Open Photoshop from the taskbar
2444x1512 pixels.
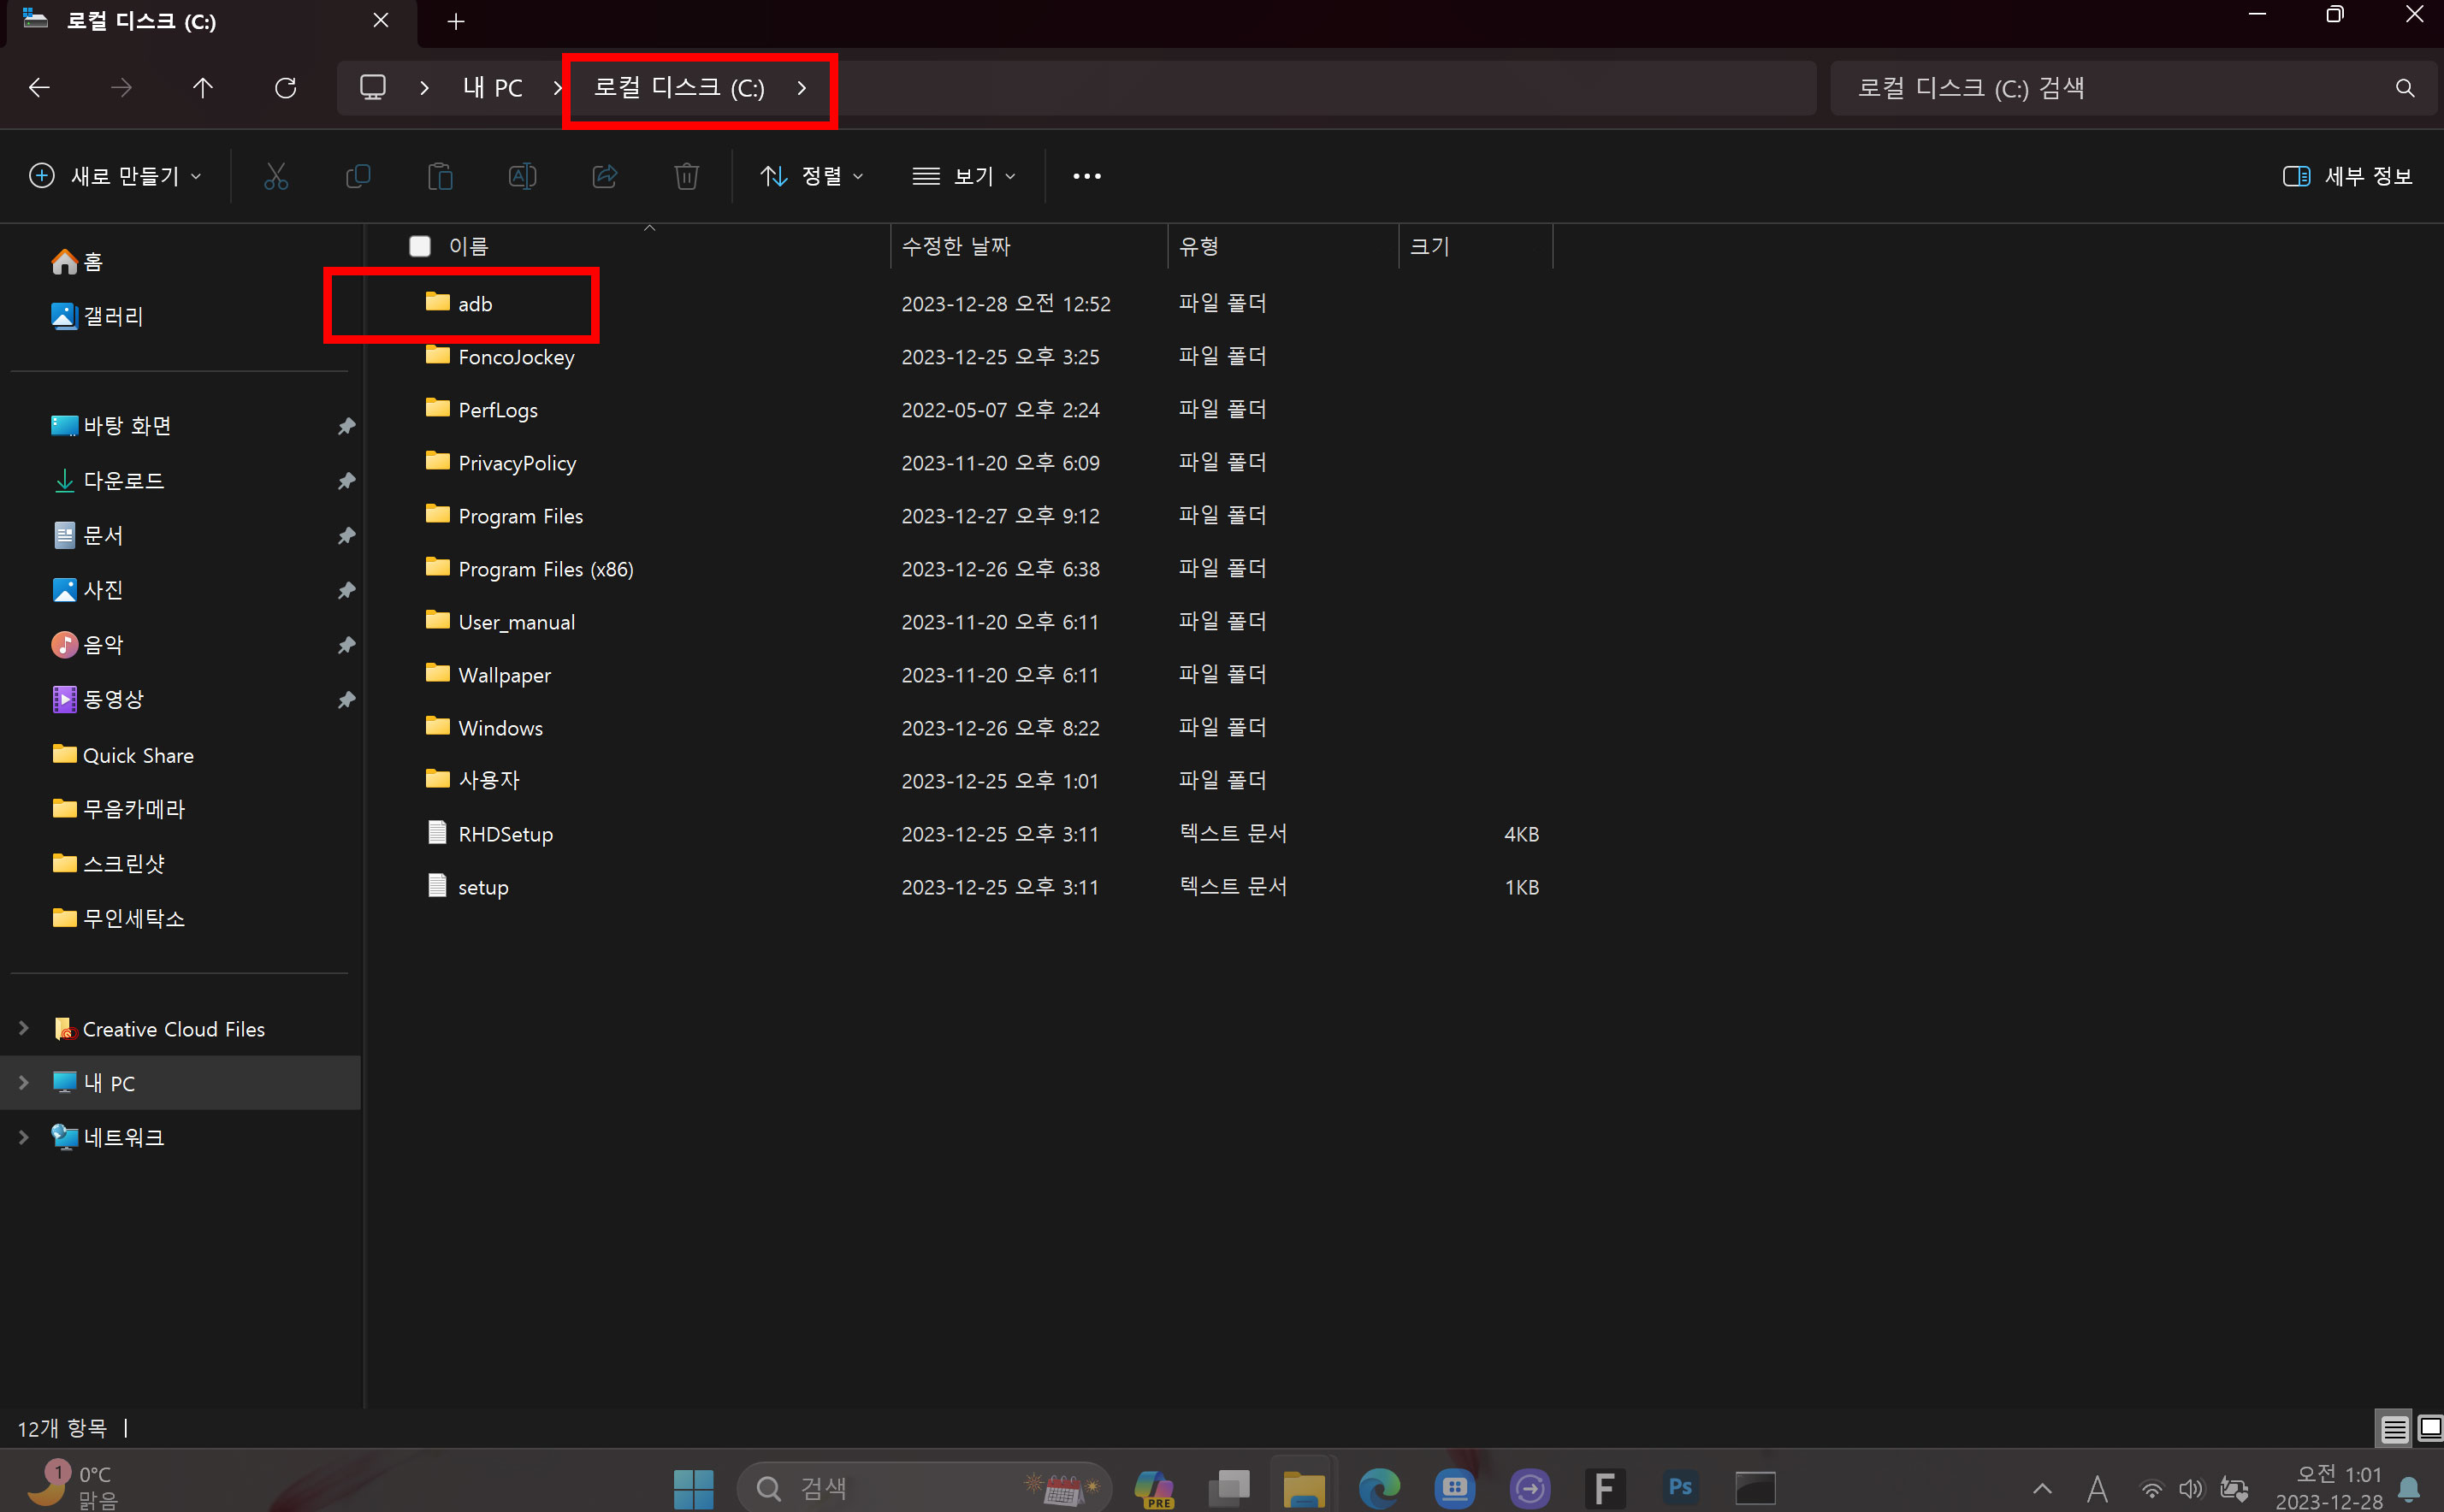[1679, 1488]
